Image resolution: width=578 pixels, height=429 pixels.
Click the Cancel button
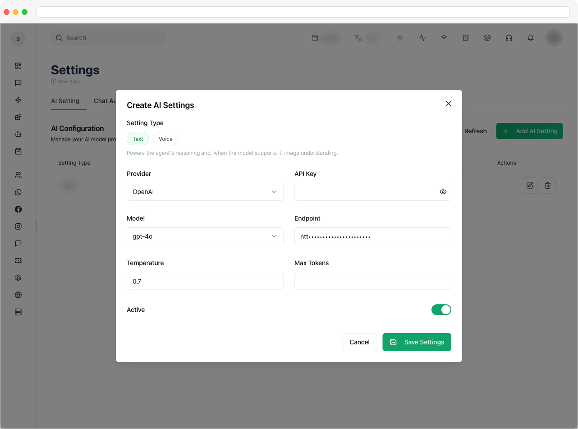(x=359, y=342)
